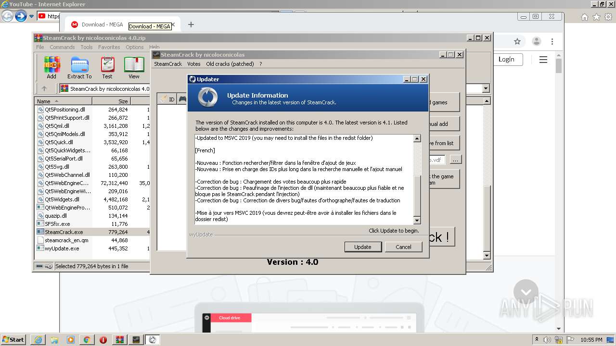Open Chrome from the taskbar
The height and width of the screenshot is (346, 616).
87,340
